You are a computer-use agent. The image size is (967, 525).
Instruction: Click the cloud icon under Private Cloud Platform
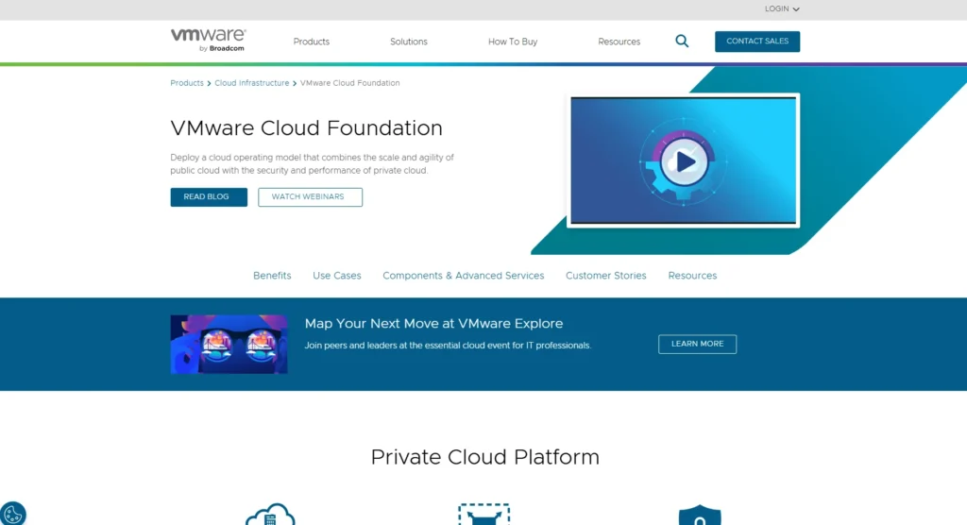(x=270, y=516)
